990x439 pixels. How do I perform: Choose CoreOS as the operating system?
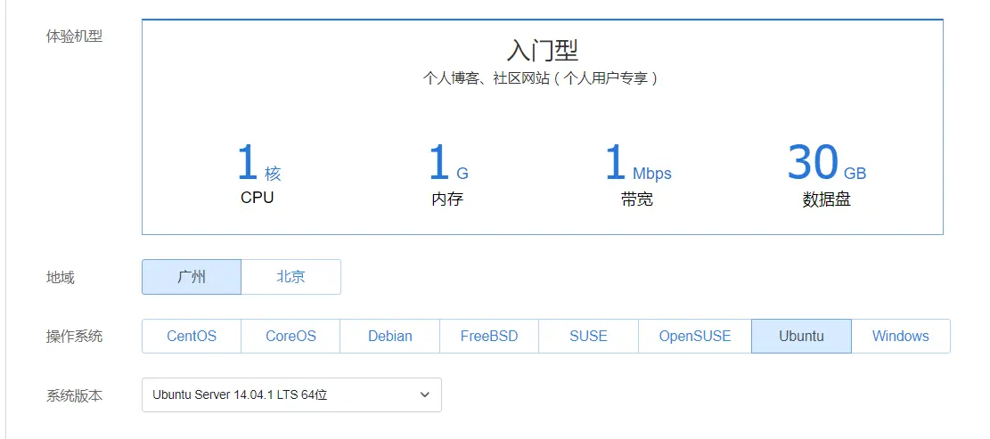click(x=290, y=337)
